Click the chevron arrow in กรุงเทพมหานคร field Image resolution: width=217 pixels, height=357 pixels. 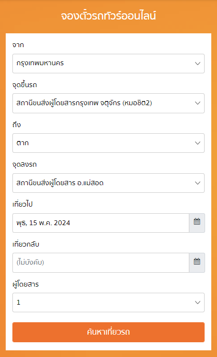tap(197, 63)
